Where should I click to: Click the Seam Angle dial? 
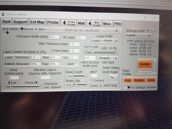tap(113, 78)
